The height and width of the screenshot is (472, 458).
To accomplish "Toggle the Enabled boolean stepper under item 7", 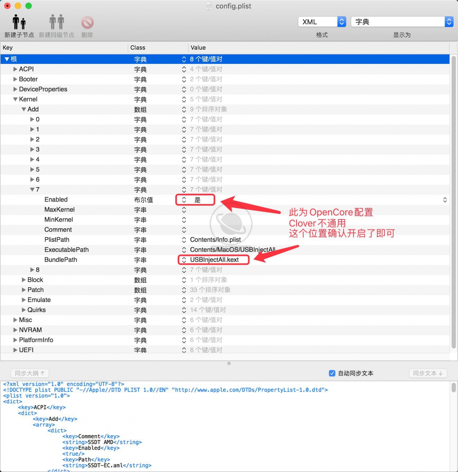I will tap(184, 200).
